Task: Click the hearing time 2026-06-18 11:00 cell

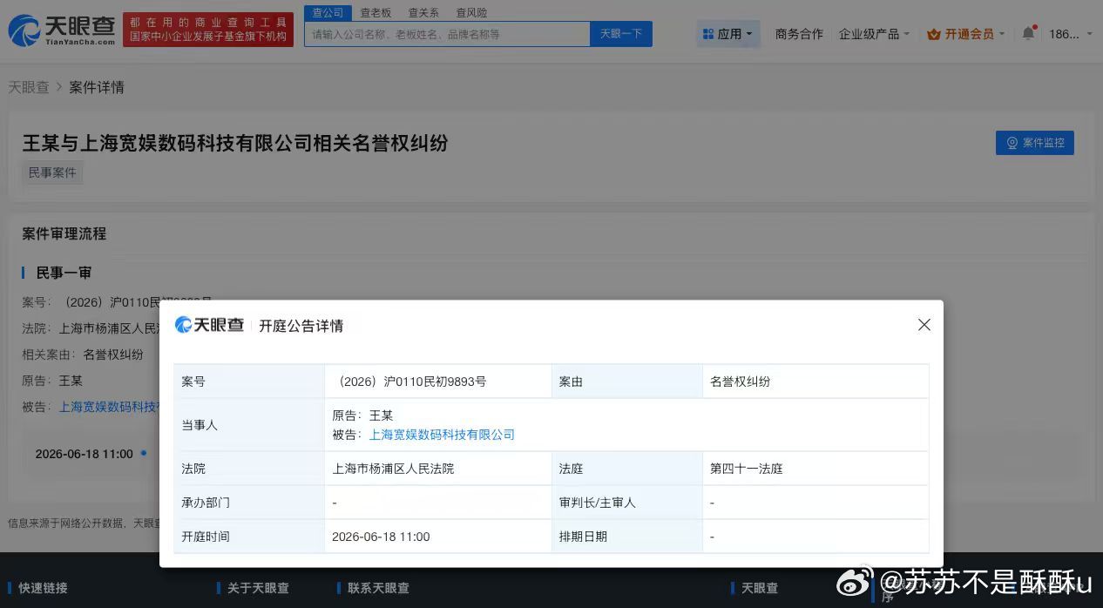Action: 437,537
